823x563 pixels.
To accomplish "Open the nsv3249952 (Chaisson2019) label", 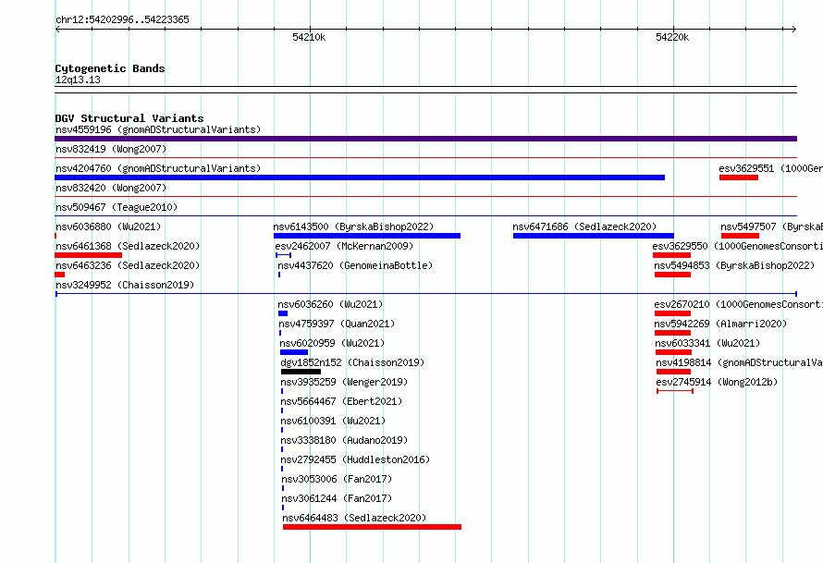I will tap(125, 285).
